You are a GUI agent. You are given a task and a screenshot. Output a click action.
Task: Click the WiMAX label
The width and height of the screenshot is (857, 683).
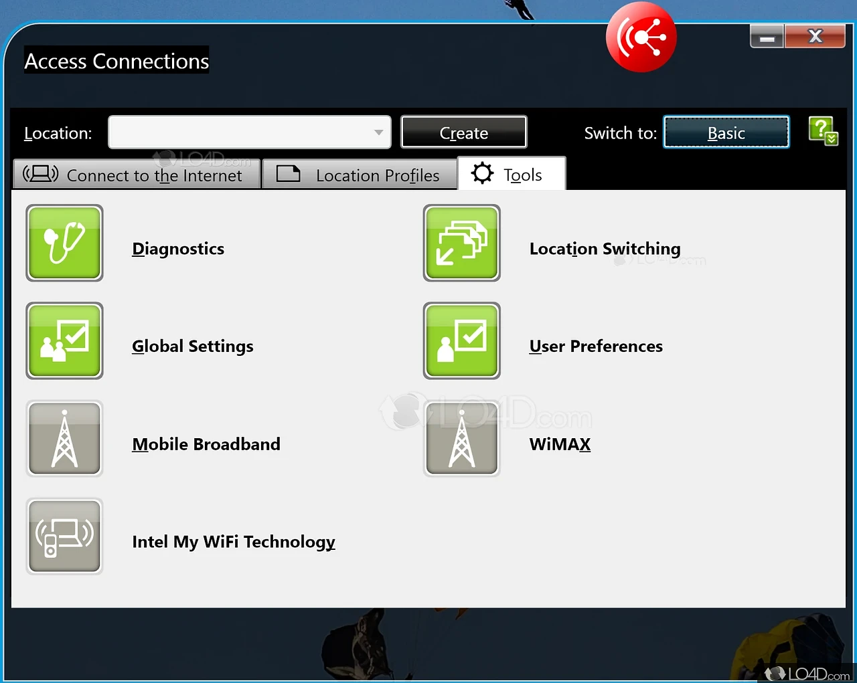560,444
